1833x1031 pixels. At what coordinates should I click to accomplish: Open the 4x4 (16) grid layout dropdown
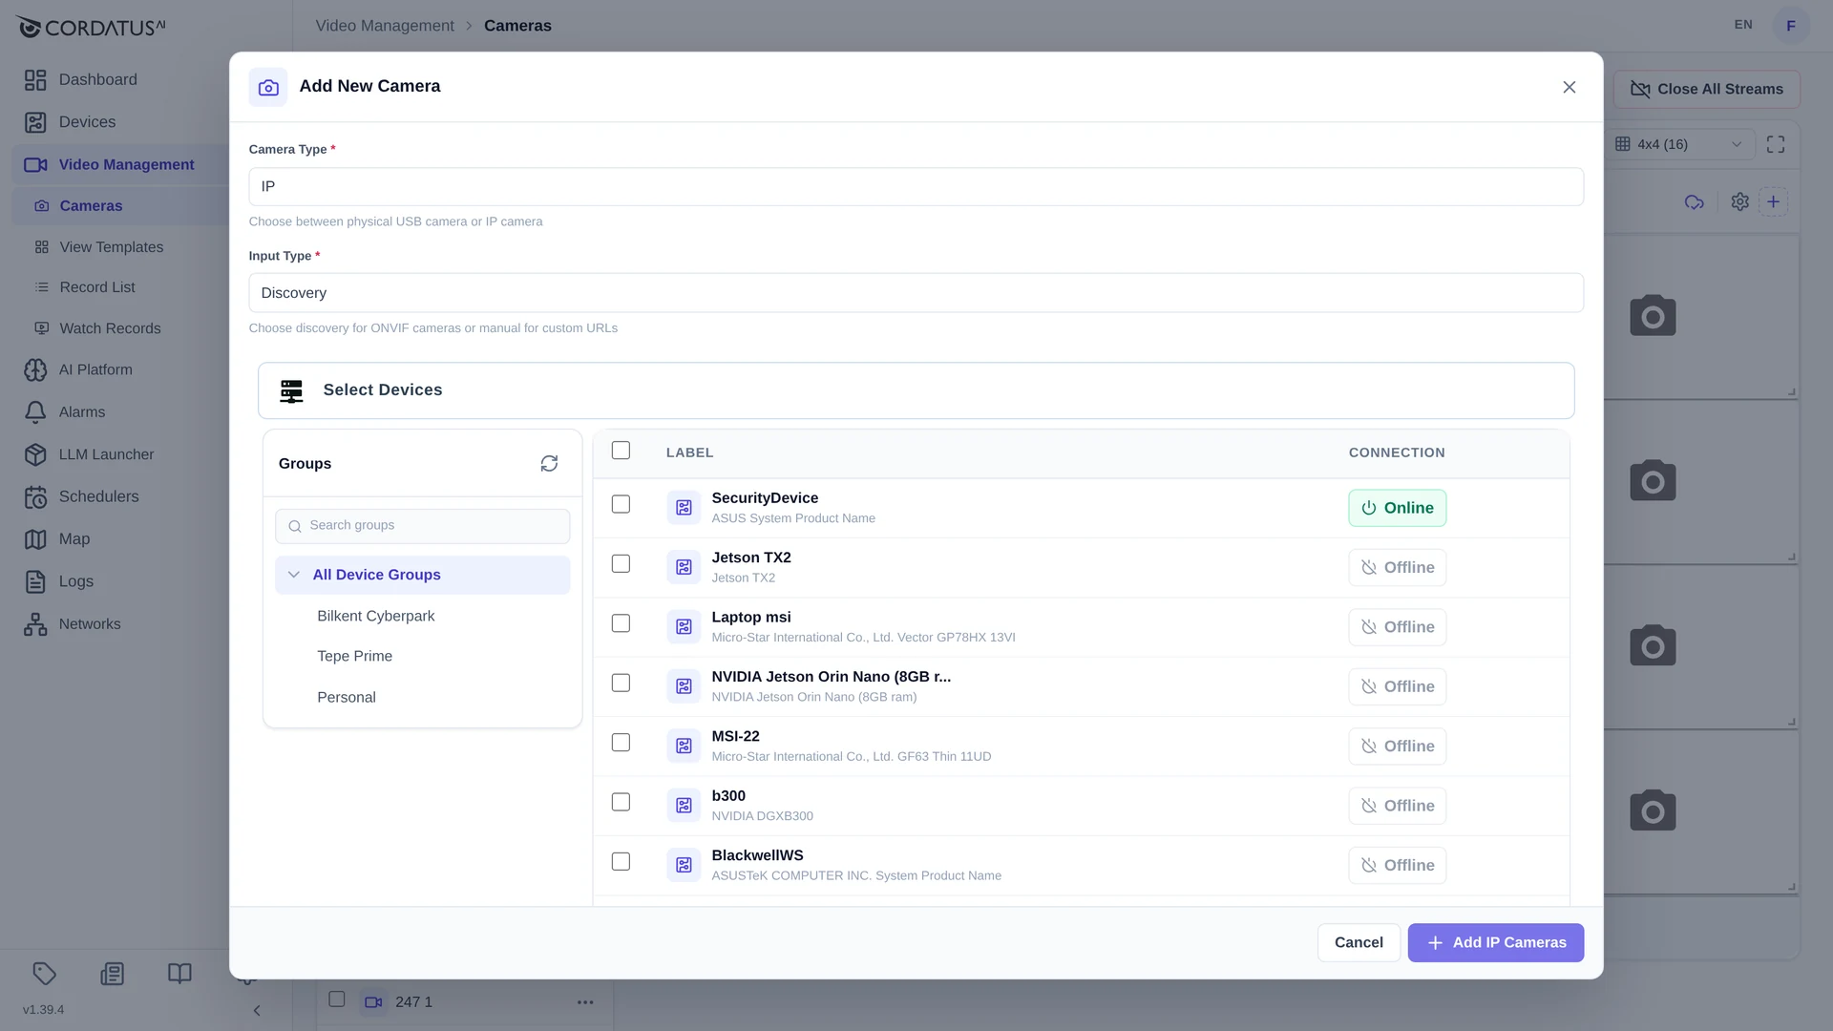point(1680,144)
